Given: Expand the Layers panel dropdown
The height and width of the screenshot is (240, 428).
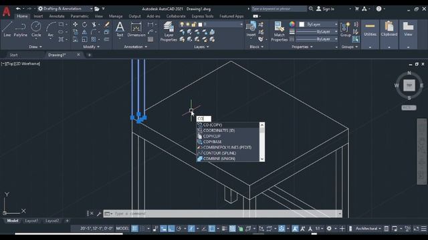Looking at the screenshot, I should 201,47.
